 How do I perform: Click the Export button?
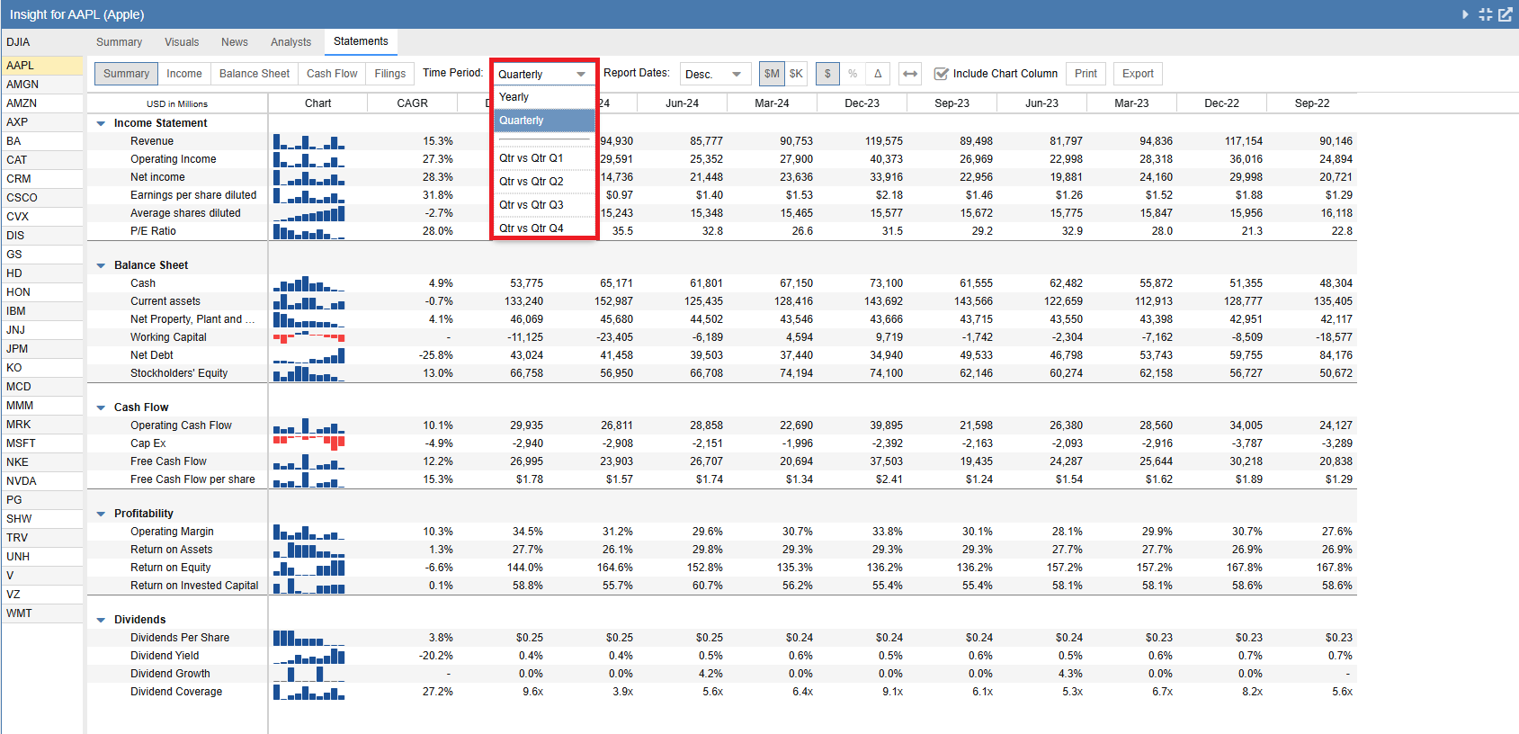[x=1138, y=74]
